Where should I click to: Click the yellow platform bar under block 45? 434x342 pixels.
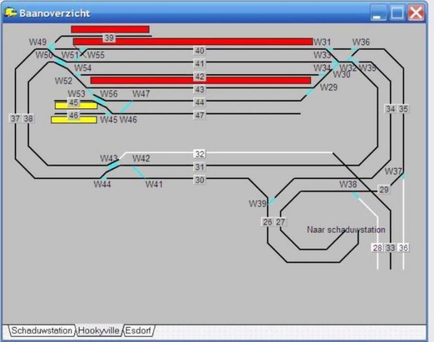click(76, 105)
